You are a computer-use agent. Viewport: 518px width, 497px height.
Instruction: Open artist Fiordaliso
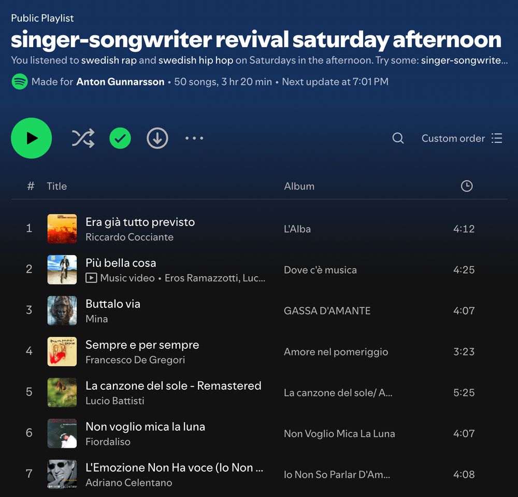tap(108, 442)
